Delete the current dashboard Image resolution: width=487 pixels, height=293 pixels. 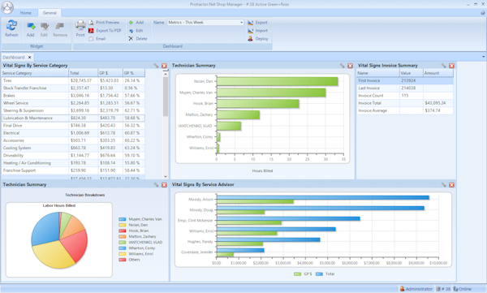pyautogui.click(x=138, y=38)
